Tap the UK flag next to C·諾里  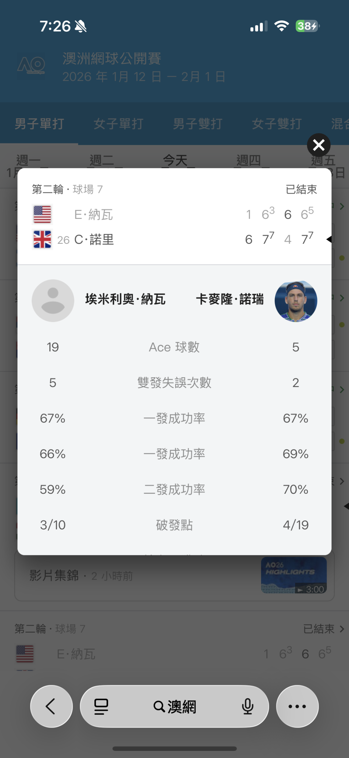click(42, 240)
